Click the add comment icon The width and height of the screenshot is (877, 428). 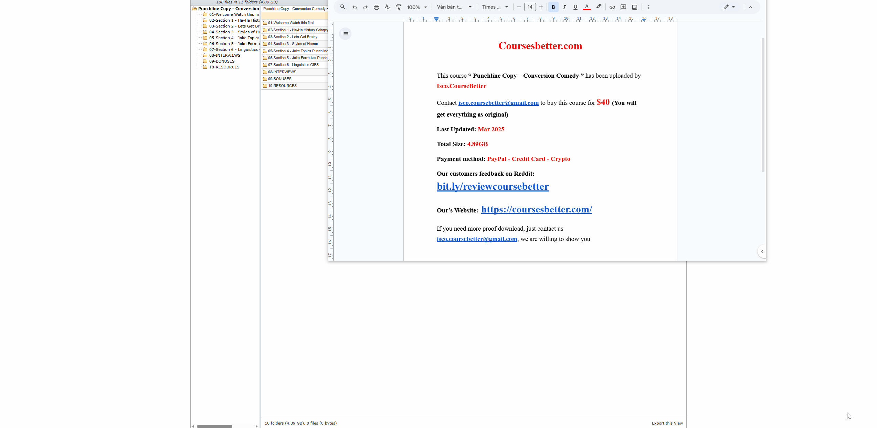[623, 7]
